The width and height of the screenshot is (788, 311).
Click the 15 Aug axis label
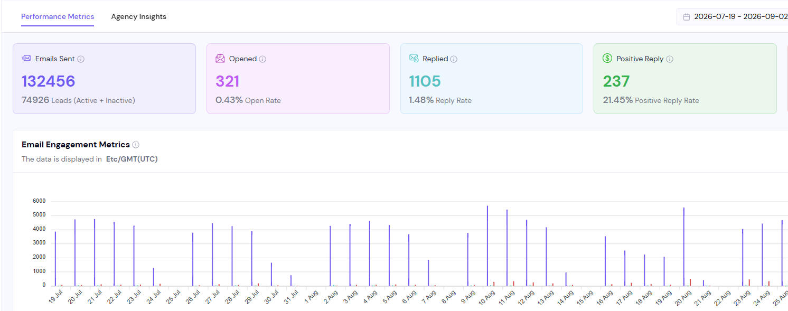(585, 296)
